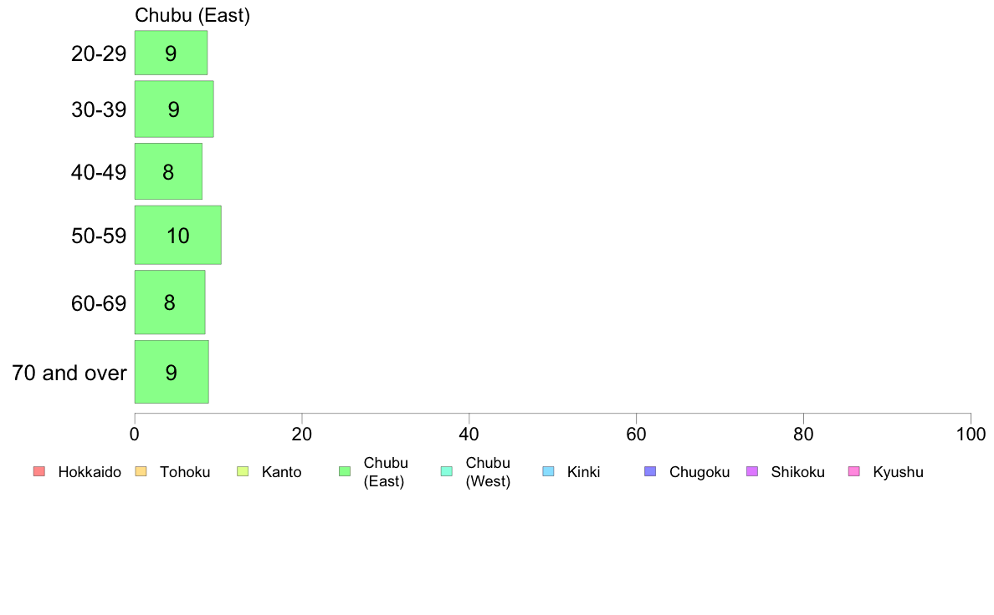Click the Kinki light blue legend swatch
This screenshot has width=994, height=615.
548,471
